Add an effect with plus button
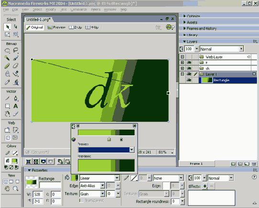Viewport: 259px width, 208px height. (x=205, y=186)
